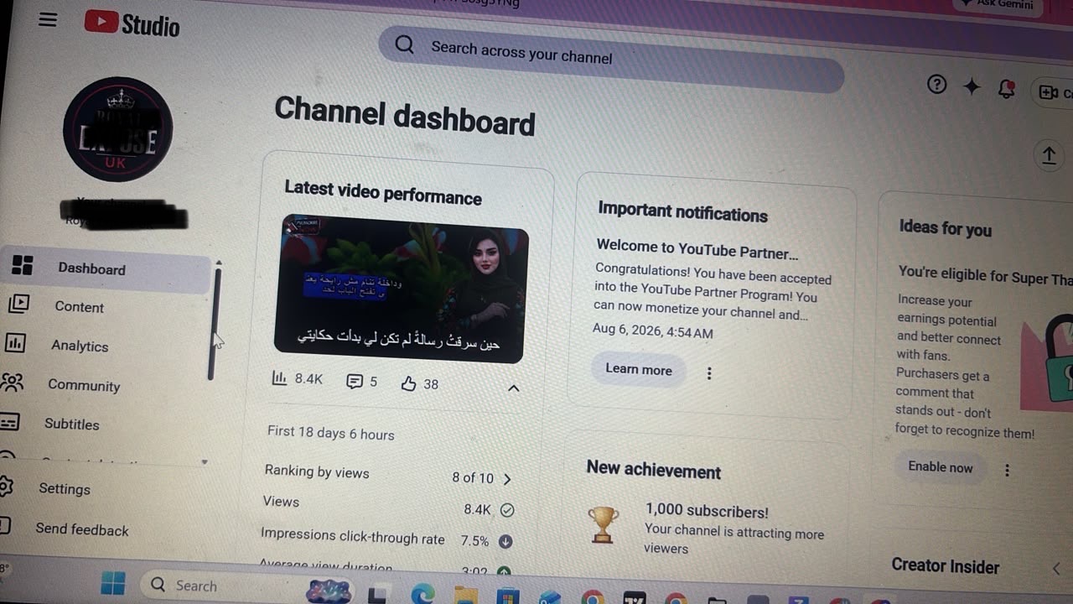Click the '8 of 10' ranking value
Image resolution: width=1073 pixels, height=604 pixels.
coord(473,477)
